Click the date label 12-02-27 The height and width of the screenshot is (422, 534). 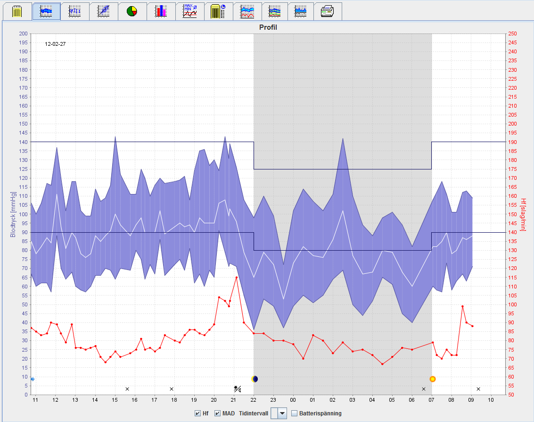pos(55,44)
